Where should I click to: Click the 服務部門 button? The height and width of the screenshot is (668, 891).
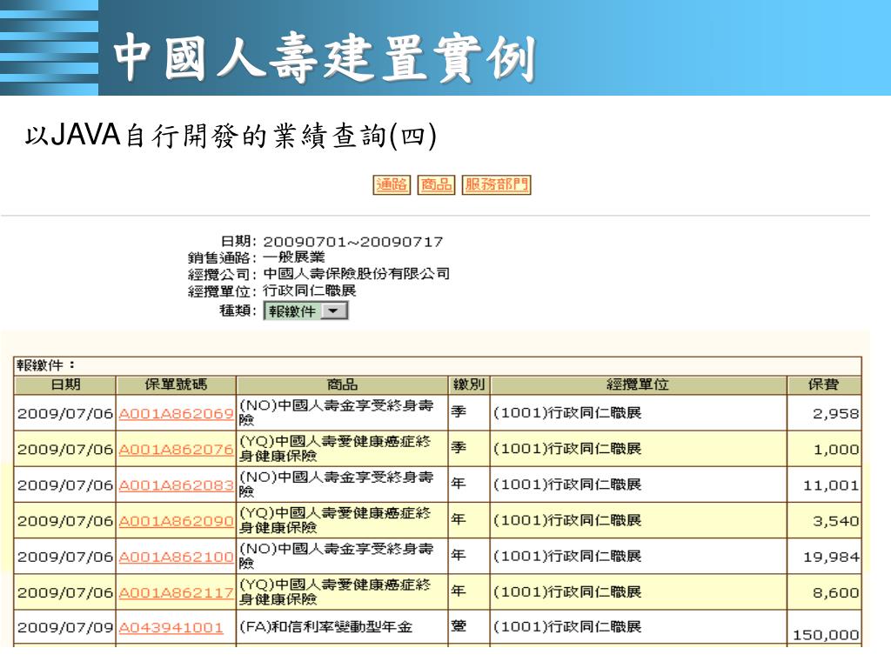point(497,184)
